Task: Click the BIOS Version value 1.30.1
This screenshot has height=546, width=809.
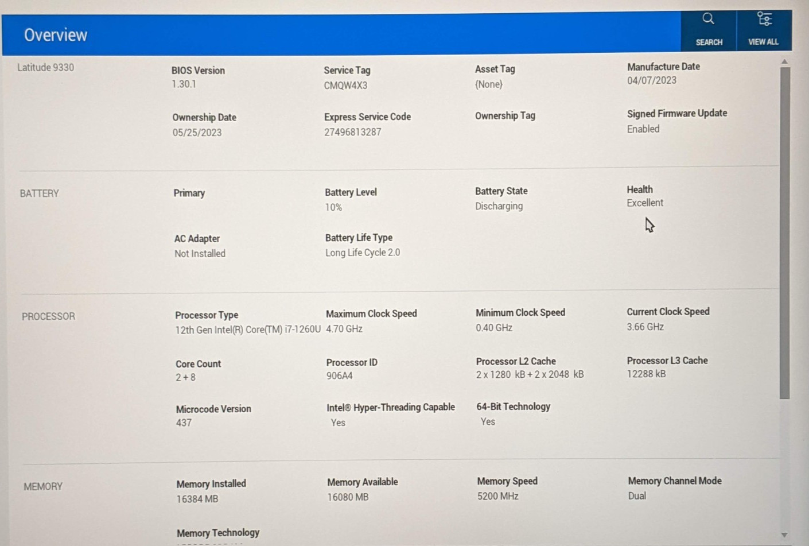Action: click(184, 84)
